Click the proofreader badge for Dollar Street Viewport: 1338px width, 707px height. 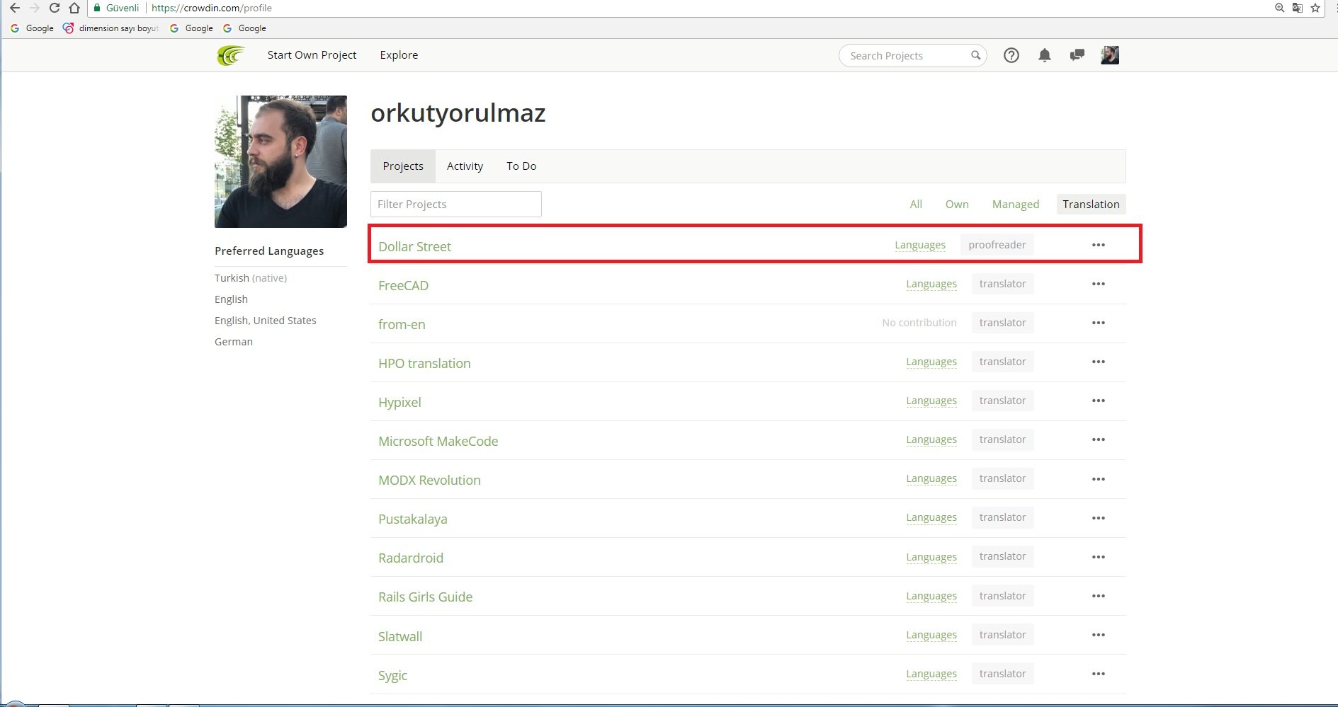997,245
